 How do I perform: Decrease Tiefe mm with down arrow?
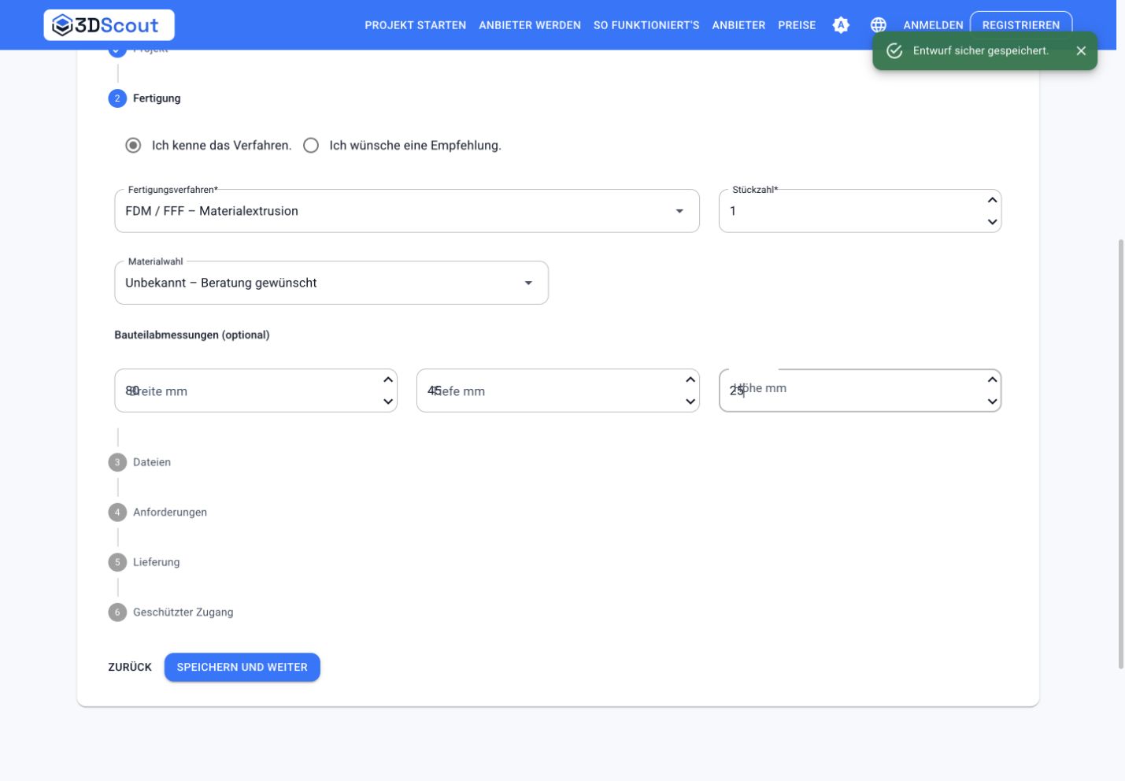690,402
